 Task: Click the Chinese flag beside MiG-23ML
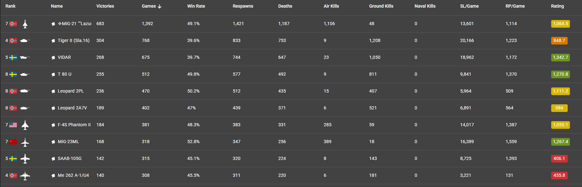13,142
